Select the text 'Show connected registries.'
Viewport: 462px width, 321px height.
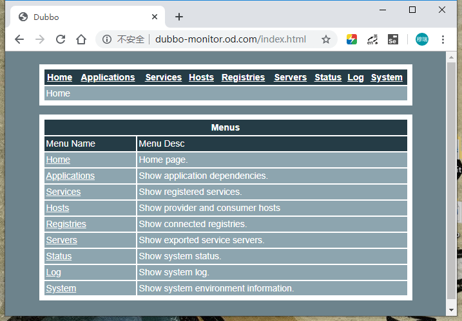[x=193, y=224]
